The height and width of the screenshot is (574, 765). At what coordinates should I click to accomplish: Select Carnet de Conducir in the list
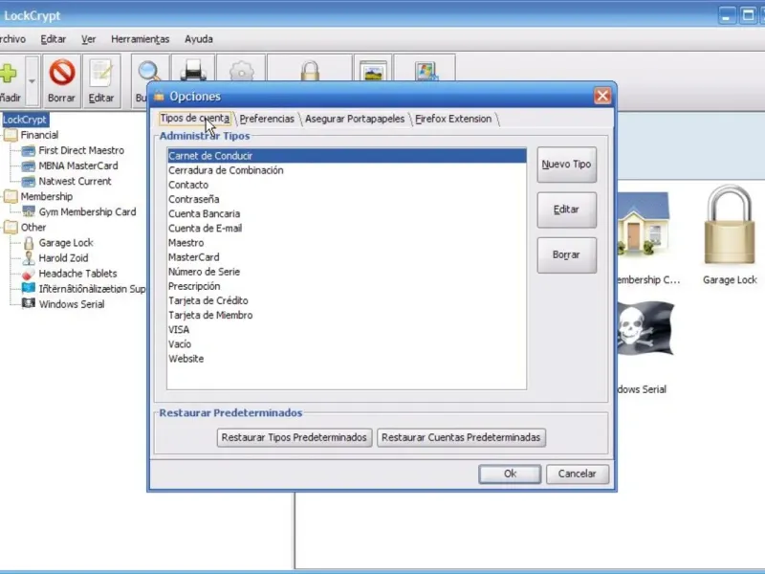pyautogui.click(x=346, y=156)
